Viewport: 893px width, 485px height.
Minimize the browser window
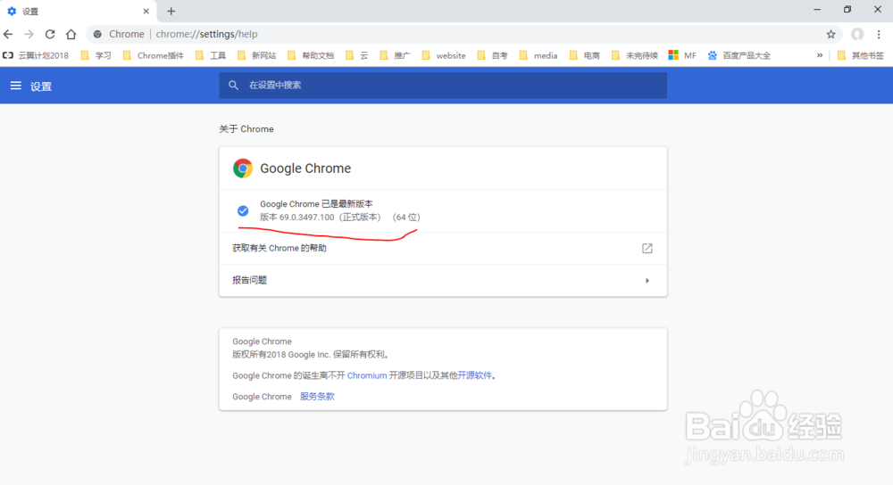click(817, 9)
